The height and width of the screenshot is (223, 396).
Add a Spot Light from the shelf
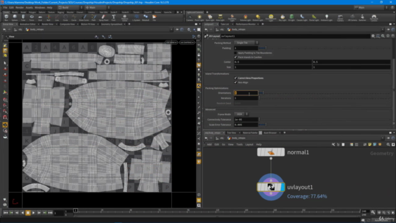(210, 18)
